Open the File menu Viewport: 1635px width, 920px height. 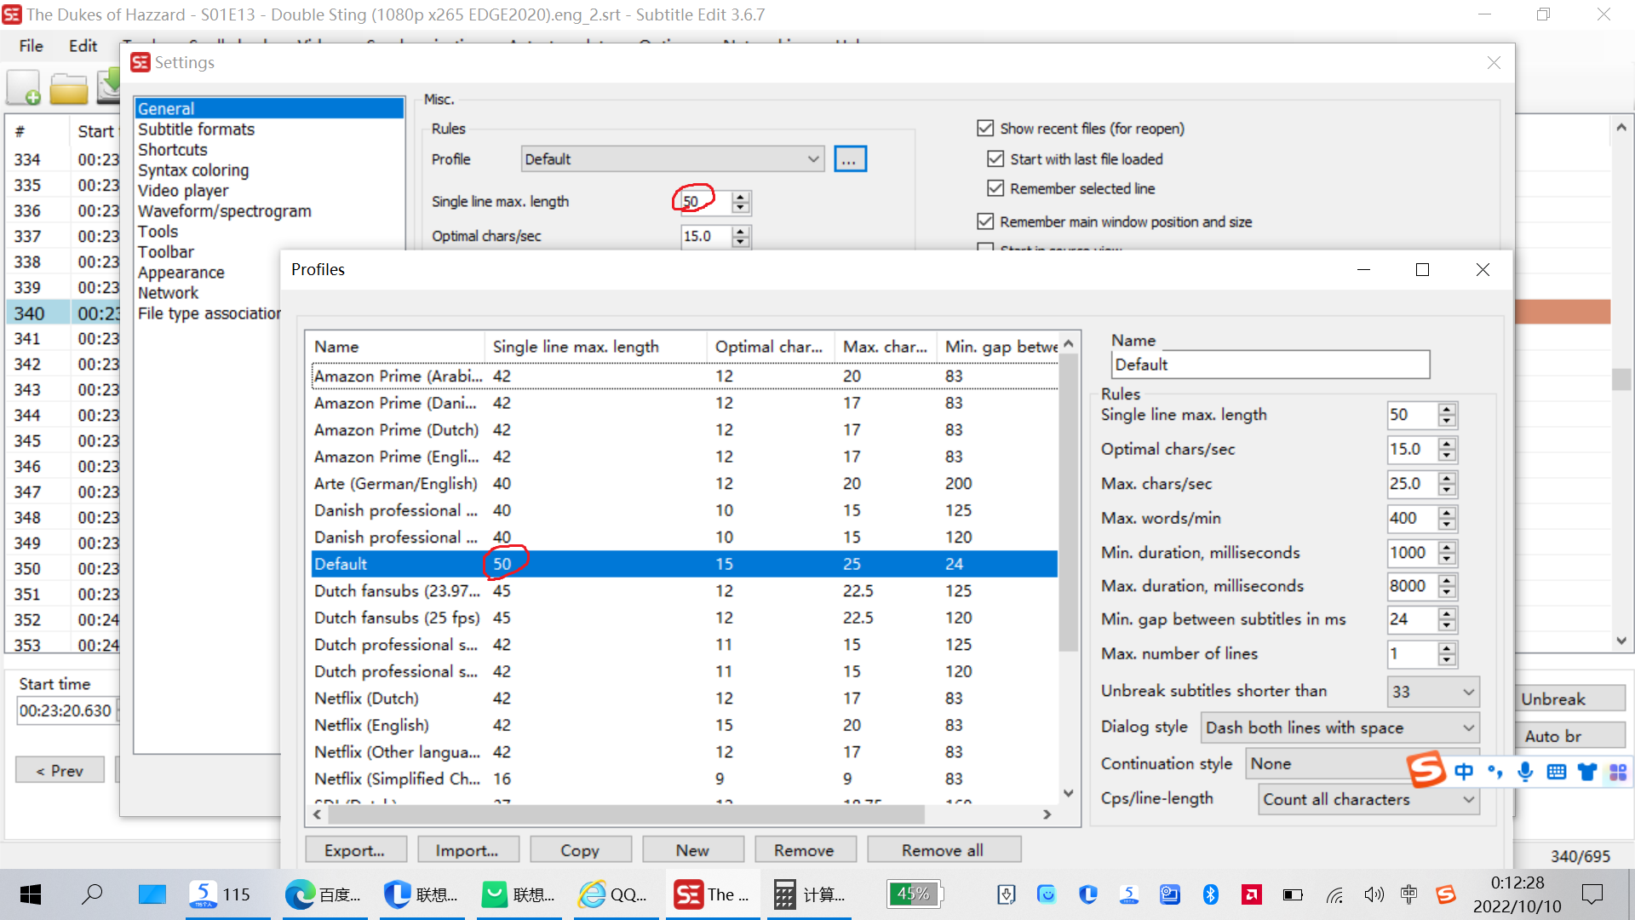[30, 46]
